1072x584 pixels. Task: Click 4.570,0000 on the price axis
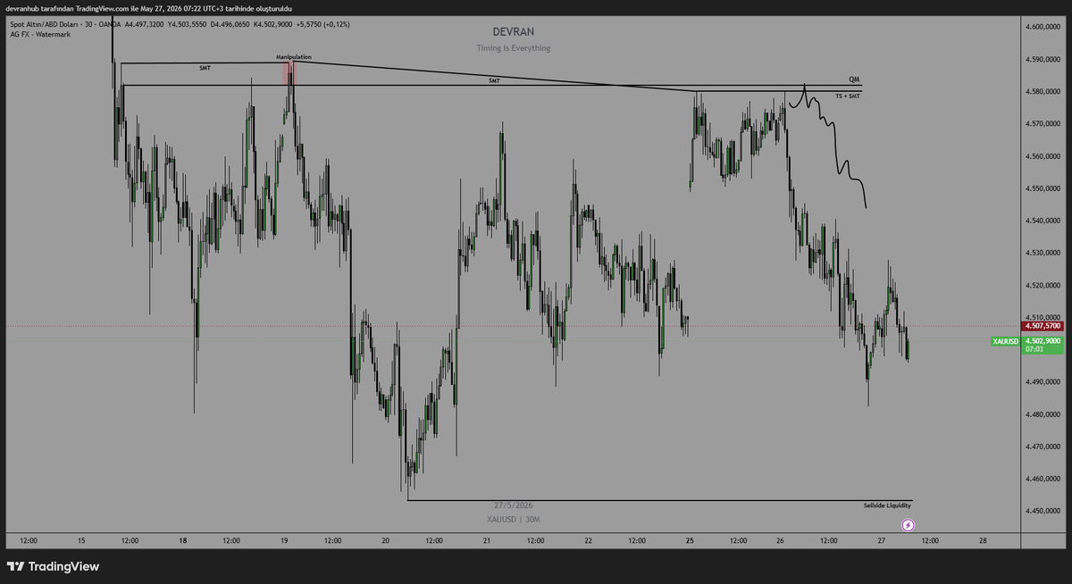(1043, 123)
